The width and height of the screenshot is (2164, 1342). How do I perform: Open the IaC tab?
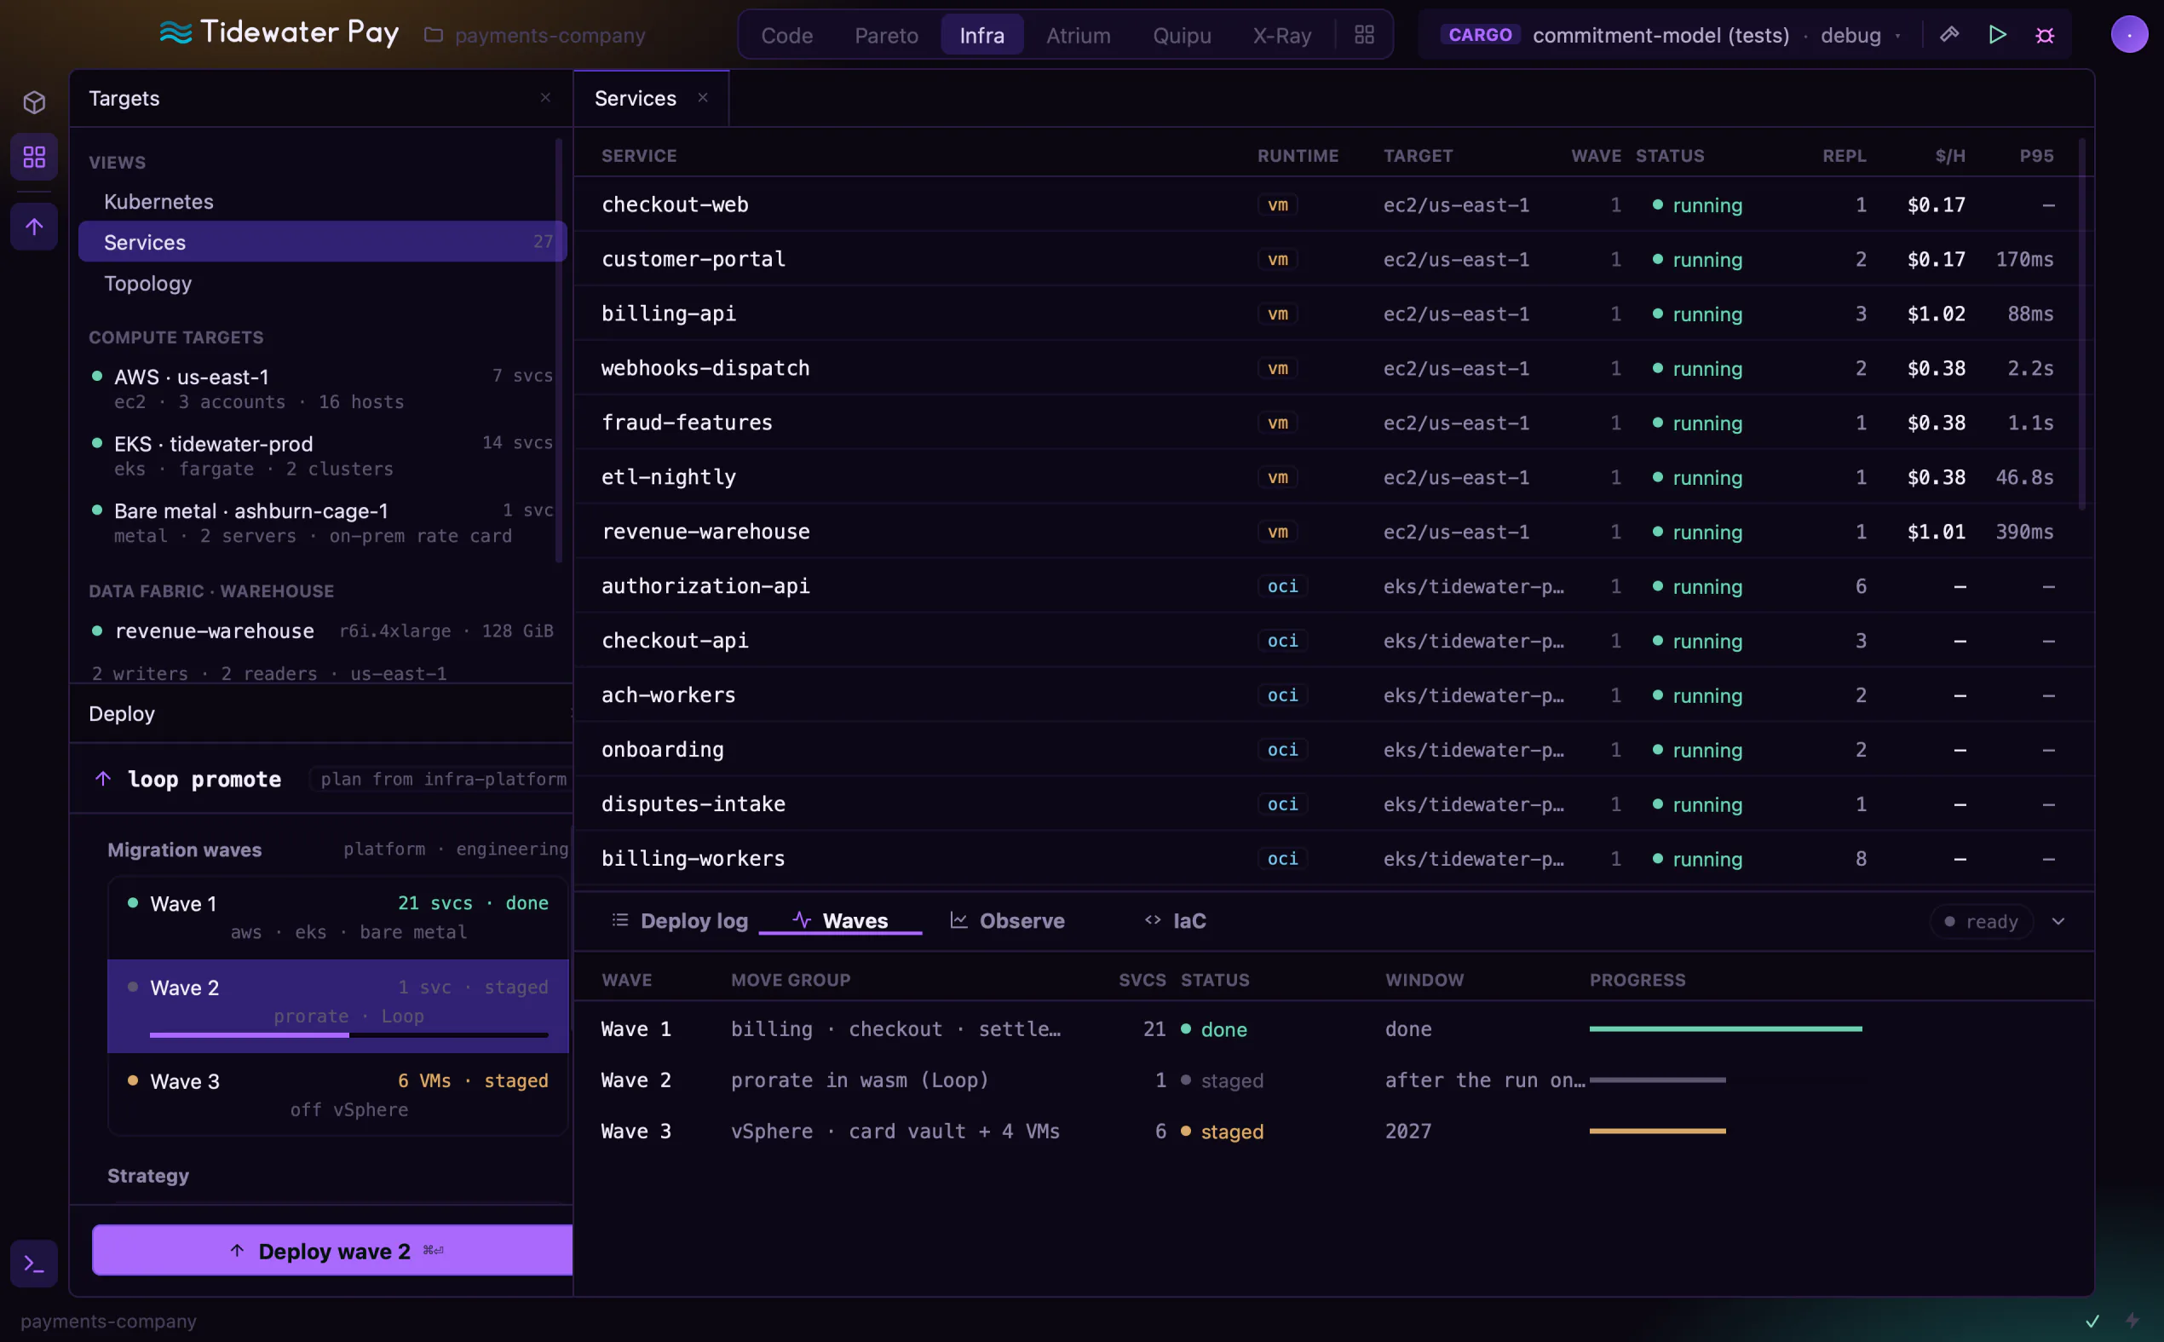pyautogui.click(x=1175, y=920)
